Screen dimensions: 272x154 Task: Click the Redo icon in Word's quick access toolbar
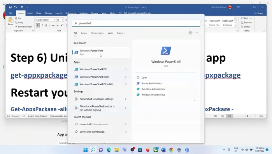22,7
